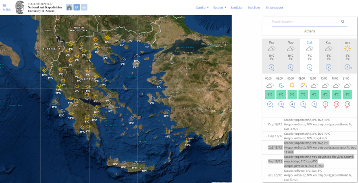Select the 13°C sun marker on Rhodes

pos(188,140)
